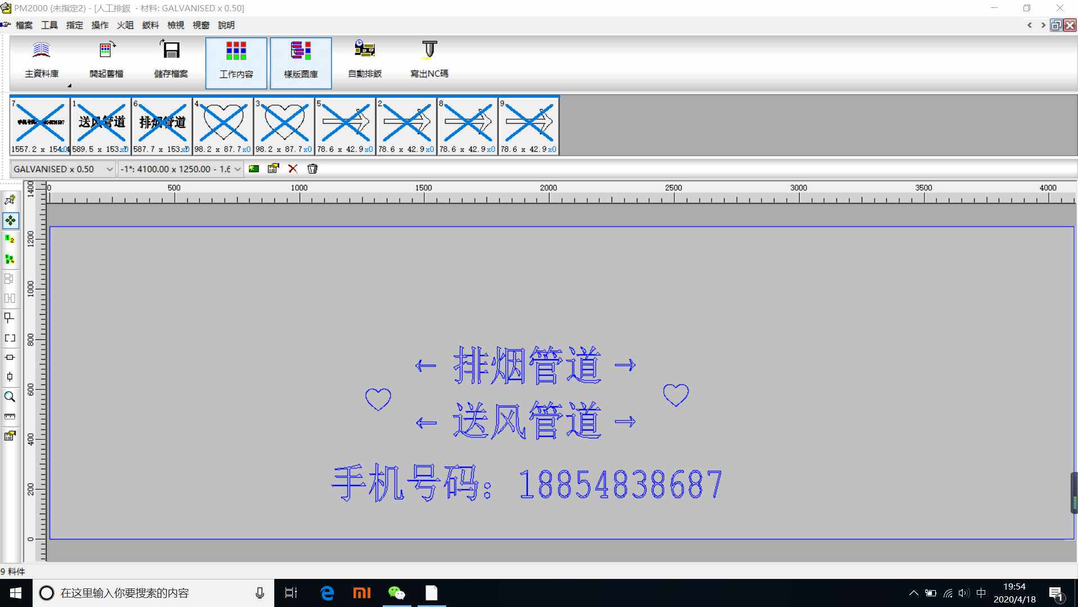Select the magnifier zoom tool
1078x607 pixels.
(10, 397)
